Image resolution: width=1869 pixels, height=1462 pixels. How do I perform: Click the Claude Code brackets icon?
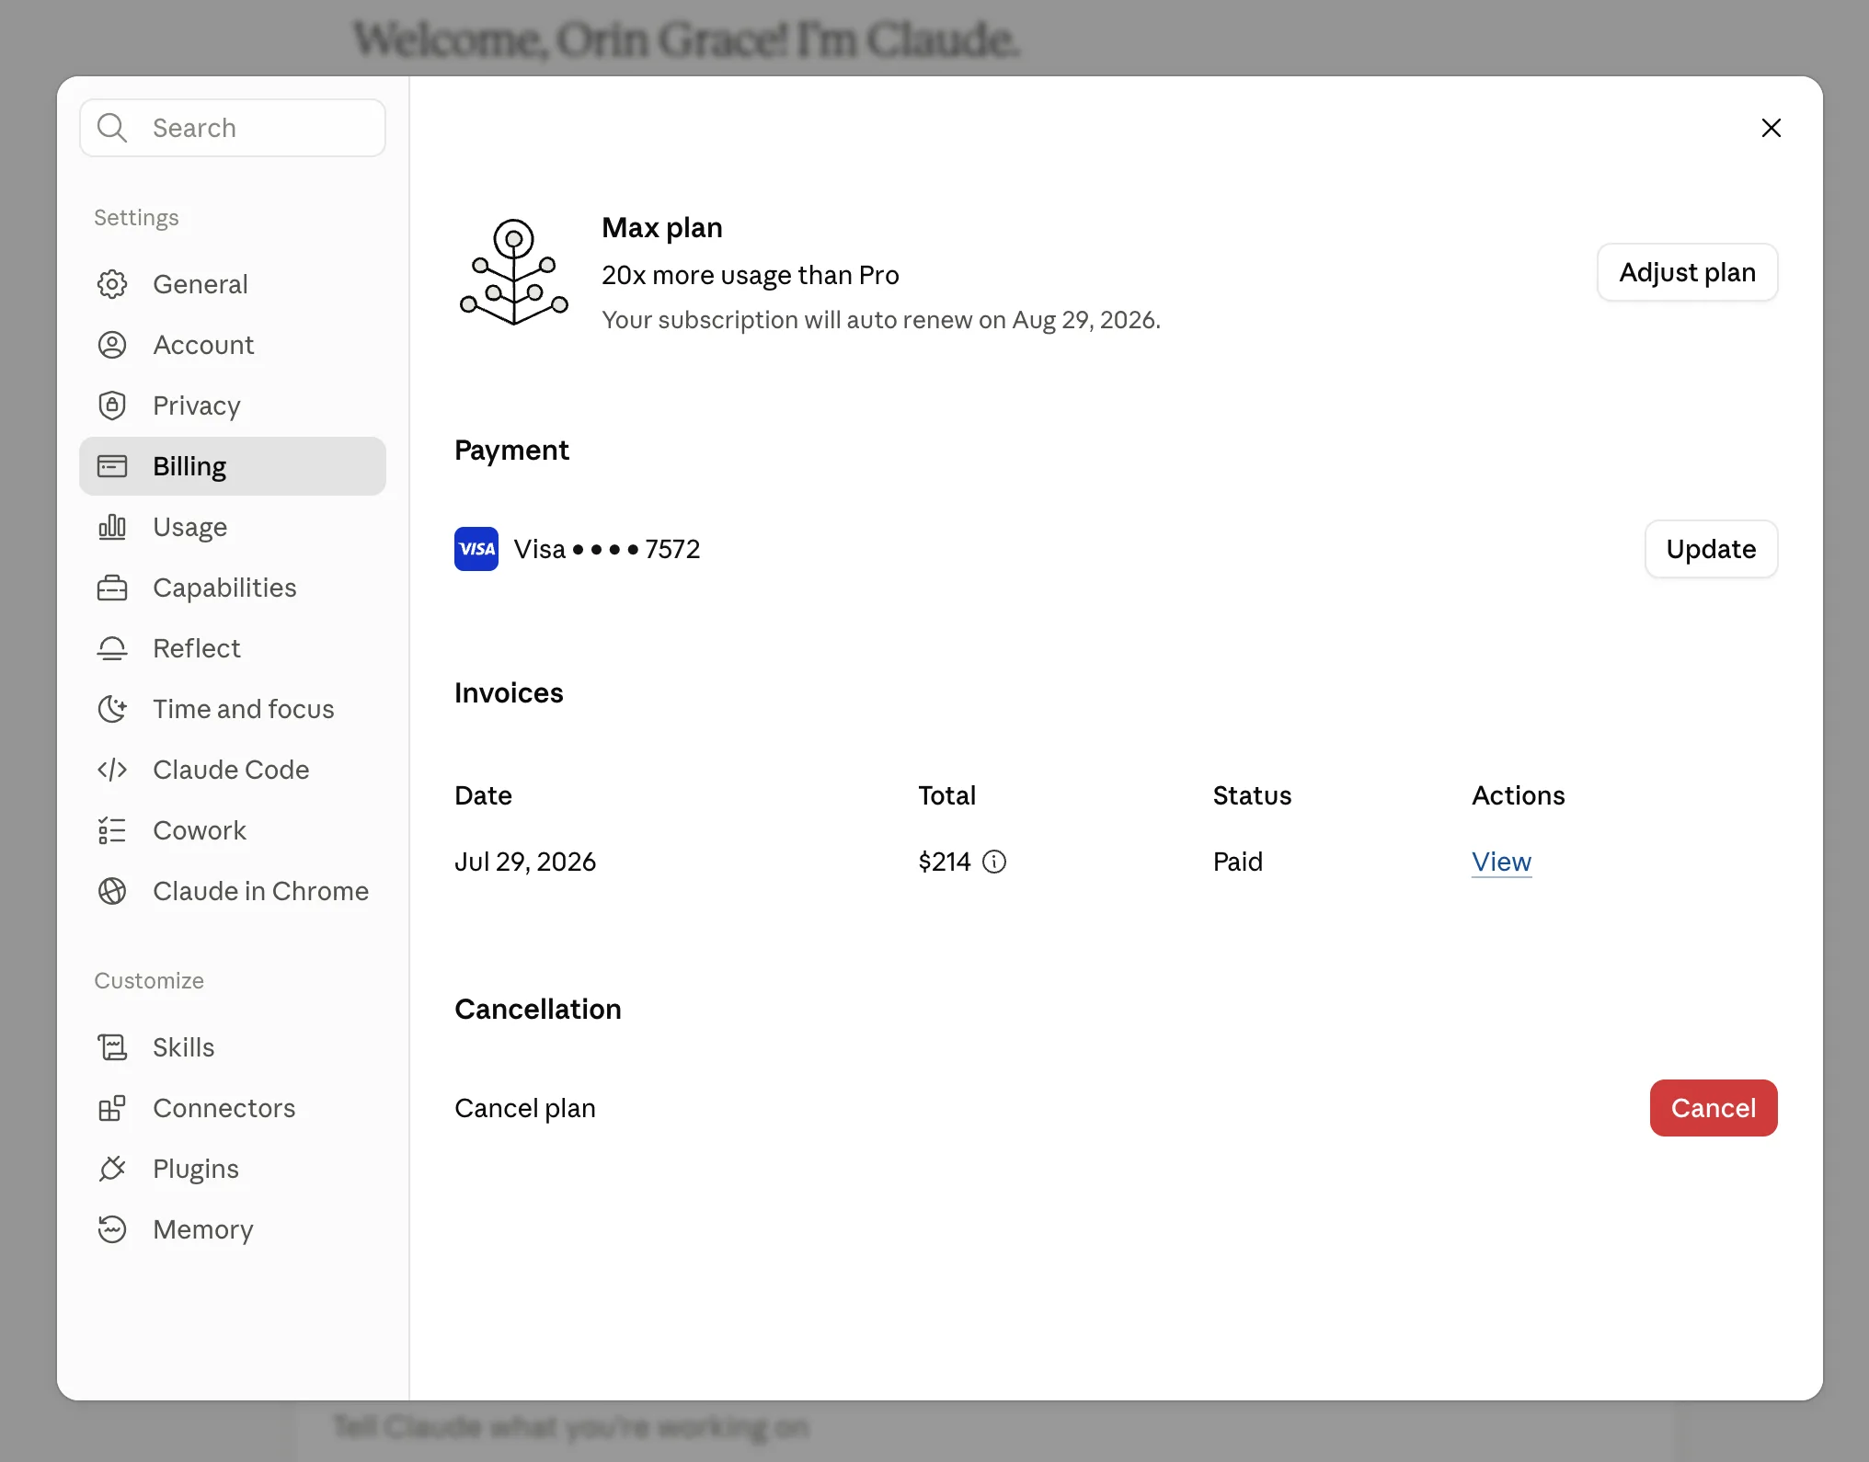point(112,770)
